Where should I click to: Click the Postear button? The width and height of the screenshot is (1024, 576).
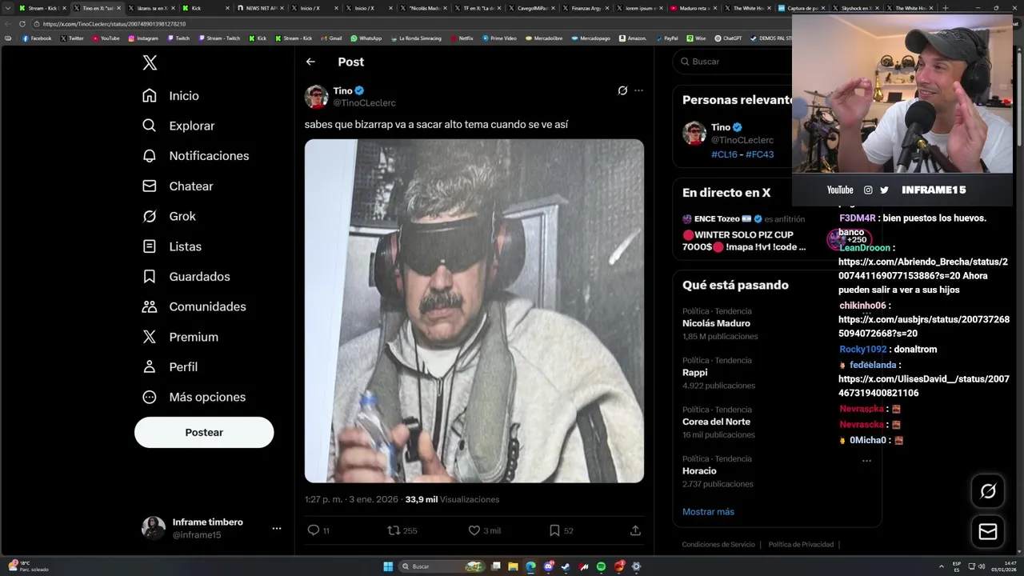click(x=204, y=432)
